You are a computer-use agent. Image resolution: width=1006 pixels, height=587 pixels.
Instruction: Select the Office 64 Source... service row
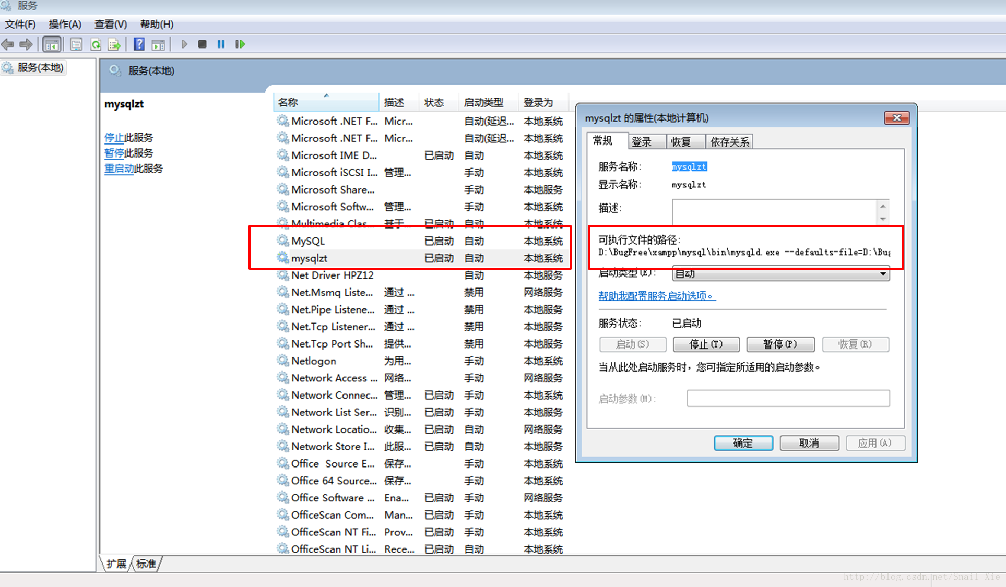420,481
